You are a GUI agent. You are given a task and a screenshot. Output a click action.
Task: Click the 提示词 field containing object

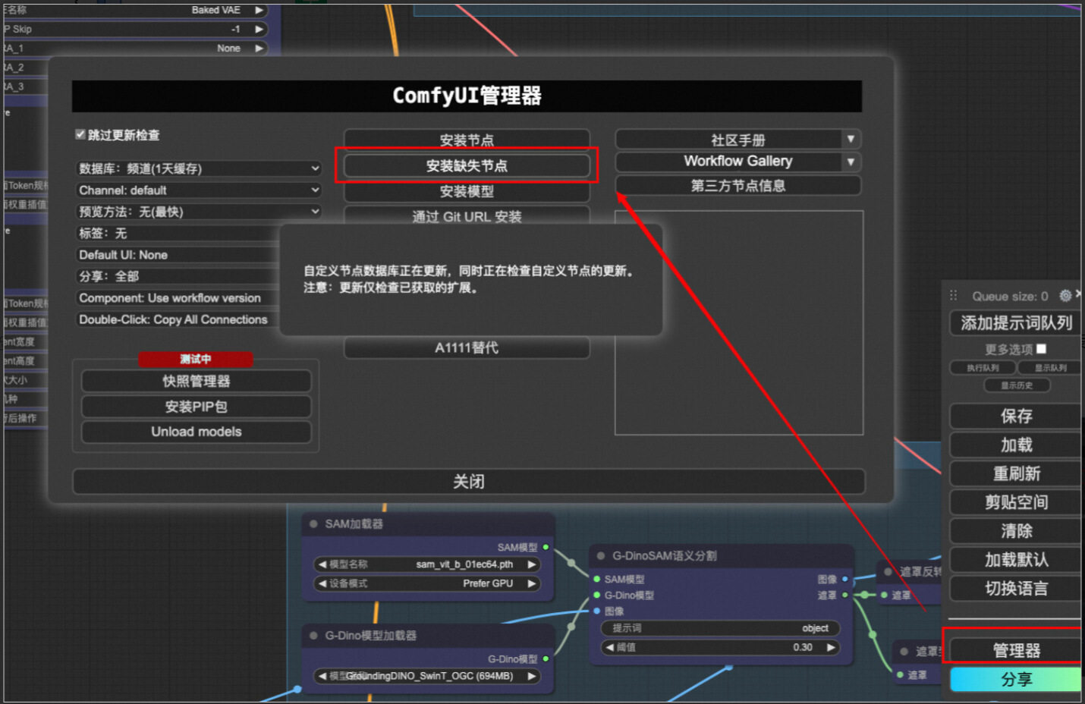pos(720,628)
